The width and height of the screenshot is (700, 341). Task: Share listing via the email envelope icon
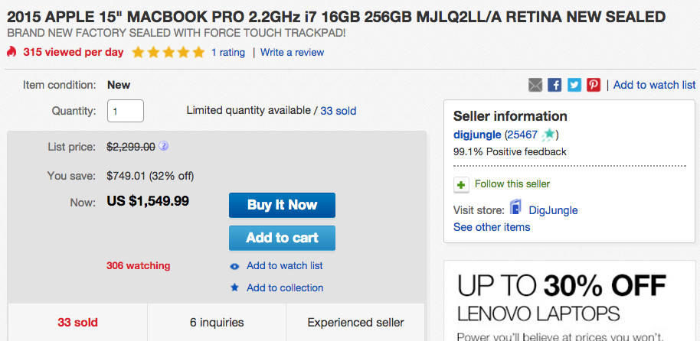point(535,85)
